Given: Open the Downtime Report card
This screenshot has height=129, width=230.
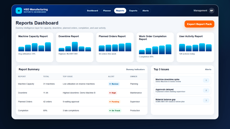Looking at the screenshot, I should [75, 47].
